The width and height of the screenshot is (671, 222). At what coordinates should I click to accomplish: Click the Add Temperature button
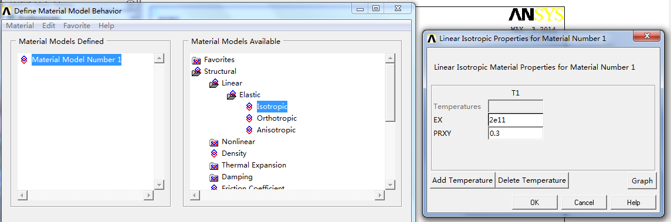click(x=462, y=180)
